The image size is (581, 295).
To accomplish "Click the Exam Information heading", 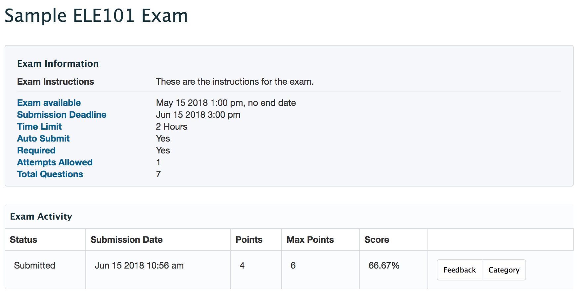I will (58, 64).
